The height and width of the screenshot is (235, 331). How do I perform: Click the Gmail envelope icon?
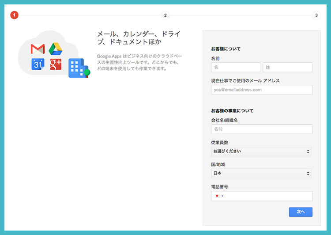(38, 49)
